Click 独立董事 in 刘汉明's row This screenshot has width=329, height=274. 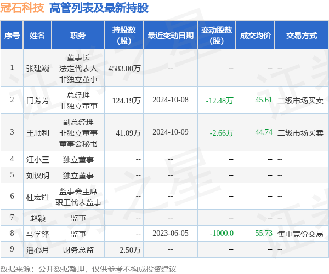[x=78, y=176]
